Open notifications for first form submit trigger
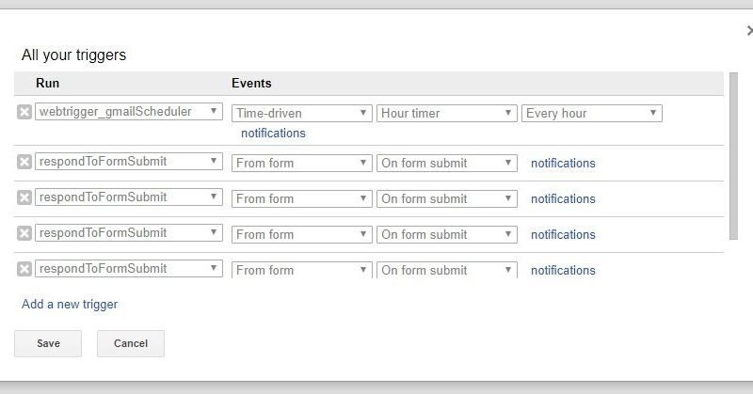Viewport: 753px width, 394px height. point(563,163)
